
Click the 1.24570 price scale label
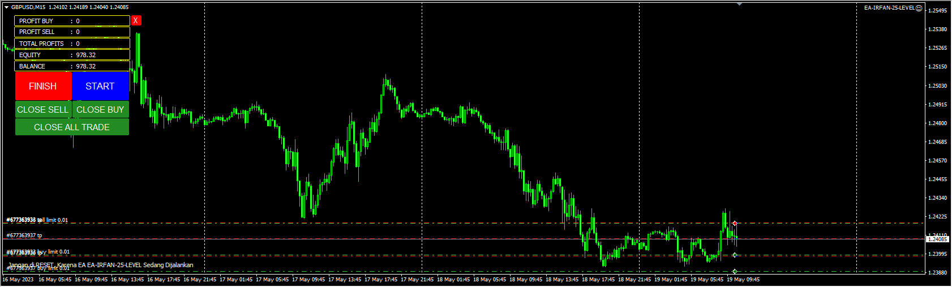(938, 161)
